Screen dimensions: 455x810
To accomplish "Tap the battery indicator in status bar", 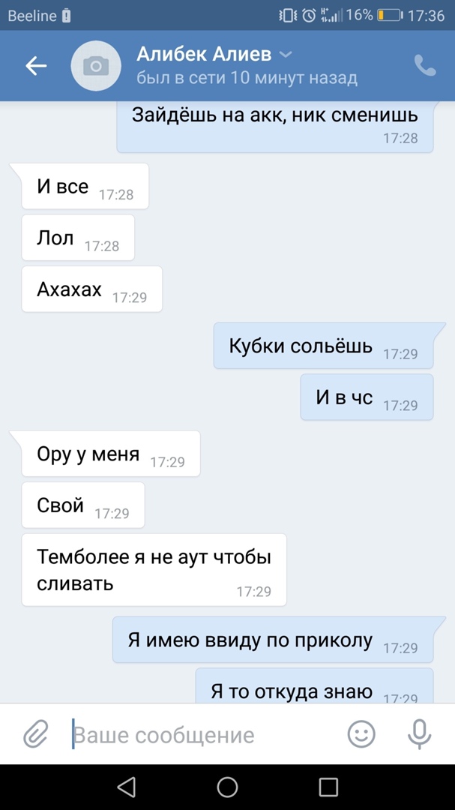I will 390,16.
